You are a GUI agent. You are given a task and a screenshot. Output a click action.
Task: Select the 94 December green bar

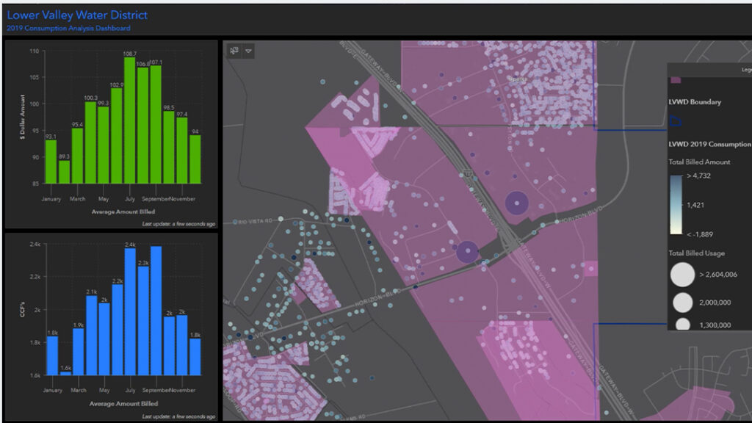(x=195, y=159)
